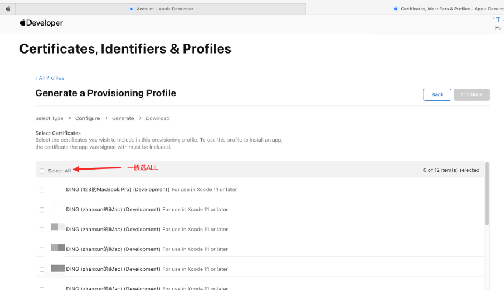Go back to All Profiles
The width and height of the screenshot is (504, 300).
tap(51, 78)
